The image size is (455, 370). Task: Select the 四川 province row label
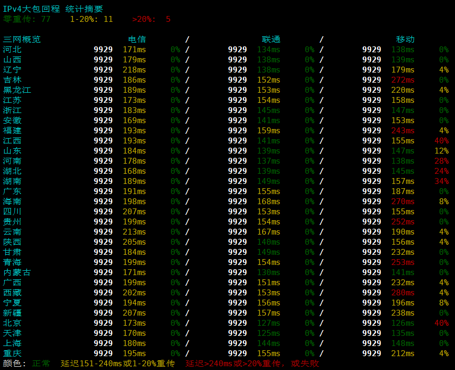click(x=12, y=212)
